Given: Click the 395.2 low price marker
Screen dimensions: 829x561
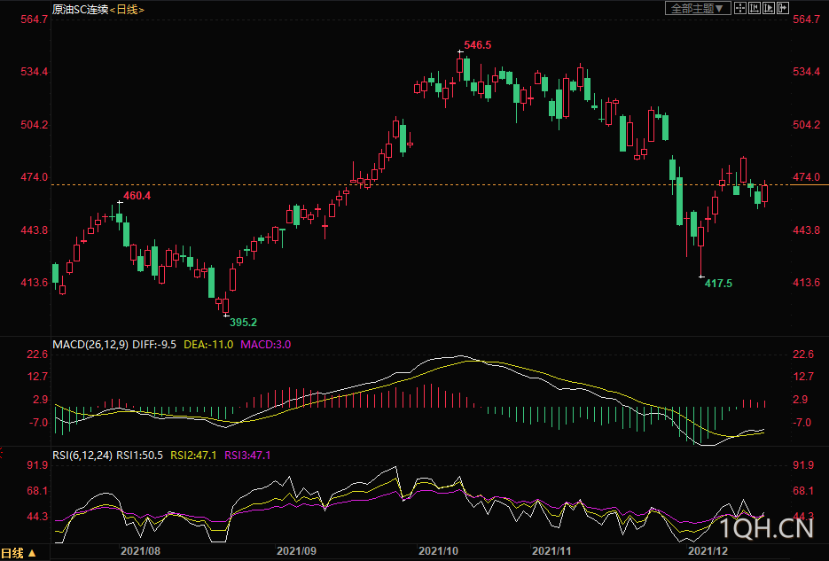Looking at the screenshot, I should coord(243,323).
